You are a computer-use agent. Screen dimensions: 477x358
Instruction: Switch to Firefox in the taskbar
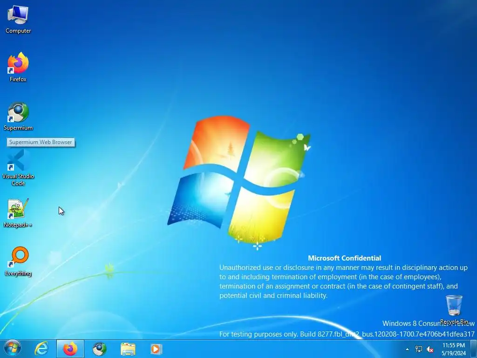(70, 349)
